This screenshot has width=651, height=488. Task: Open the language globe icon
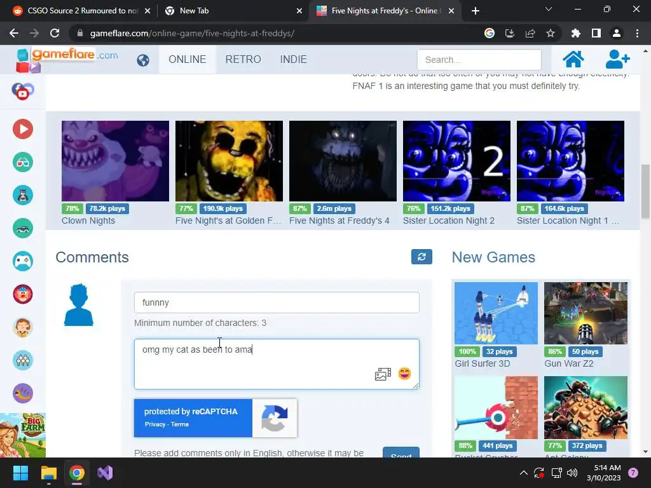coord(143,60)
